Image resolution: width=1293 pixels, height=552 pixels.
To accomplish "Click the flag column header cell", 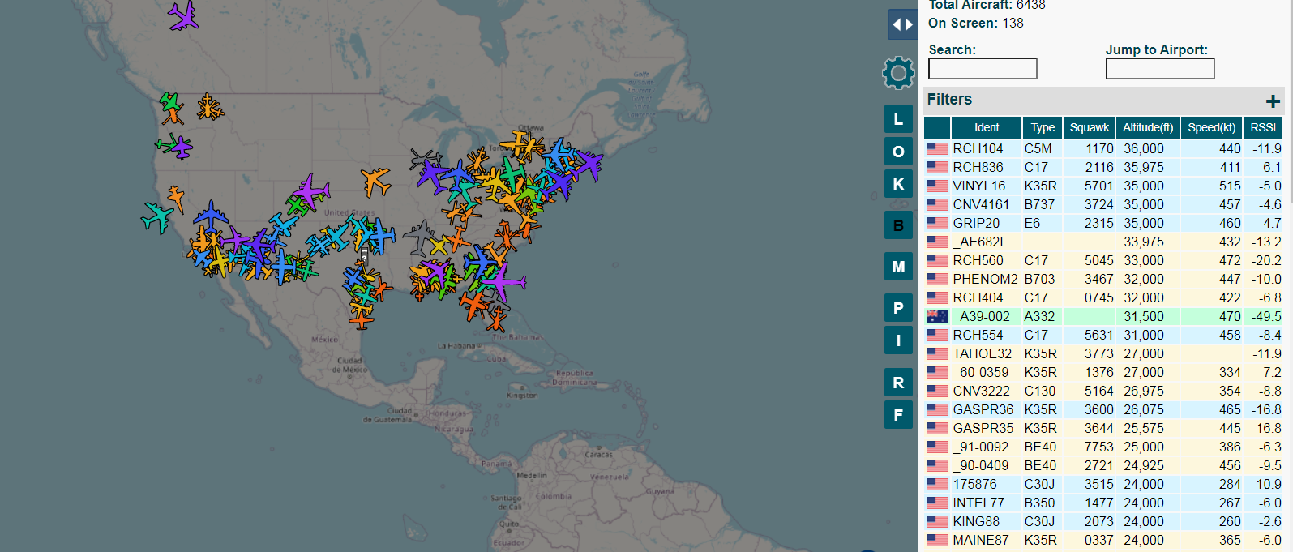I will tap(937, 127).
